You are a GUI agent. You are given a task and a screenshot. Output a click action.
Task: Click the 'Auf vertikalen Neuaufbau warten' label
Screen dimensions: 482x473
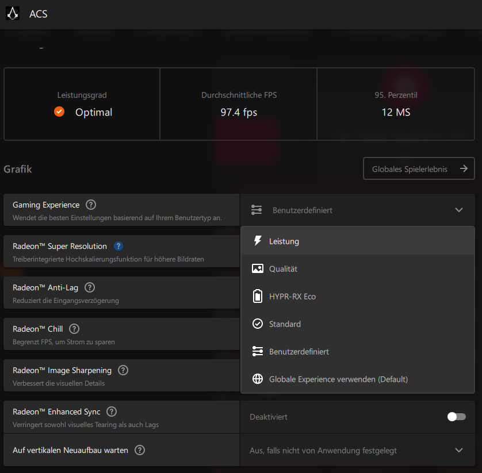point(70,450)
